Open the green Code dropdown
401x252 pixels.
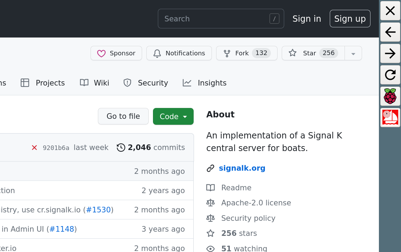[173, 116]
